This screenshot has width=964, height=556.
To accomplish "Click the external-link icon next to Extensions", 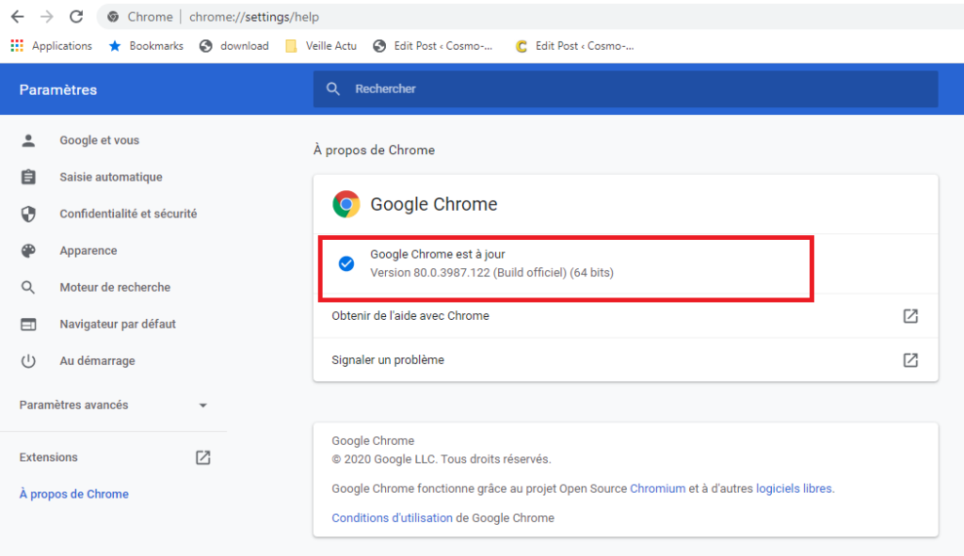I will click(203, 458).
